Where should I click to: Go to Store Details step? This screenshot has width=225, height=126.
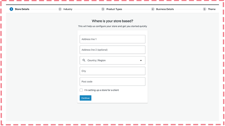[22, 9]
